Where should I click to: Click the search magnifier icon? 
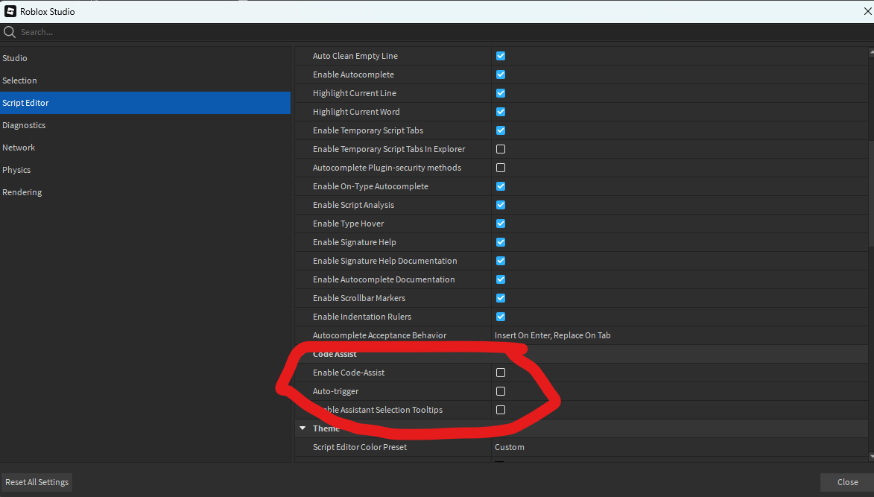pyautogui.click(x=10, y=32)
